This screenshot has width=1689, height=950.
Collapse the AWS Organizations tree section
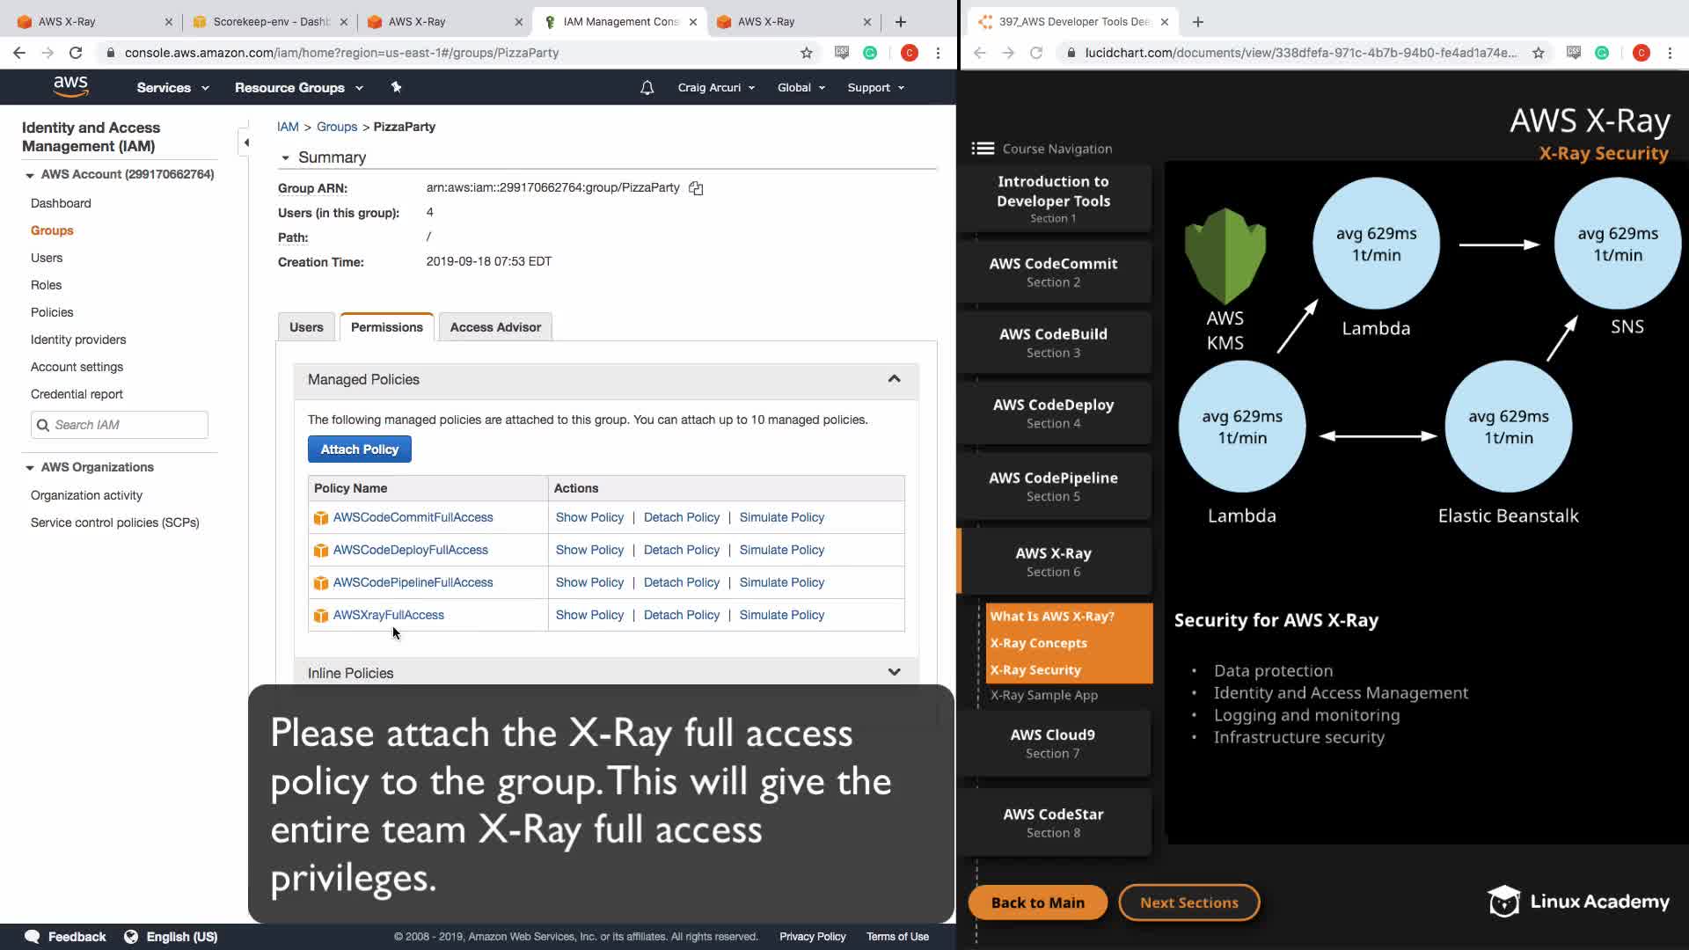tap(30, 468)
